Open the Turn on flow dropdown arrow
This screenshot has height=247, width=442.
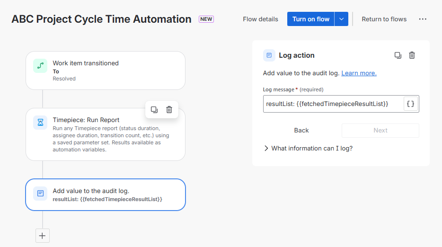(341, 19)
